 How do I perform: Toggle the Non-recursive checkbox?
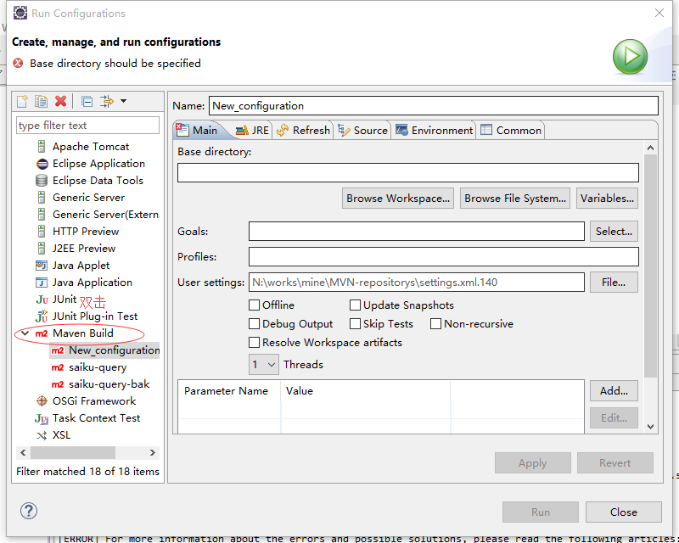click(x=435, y=324)
